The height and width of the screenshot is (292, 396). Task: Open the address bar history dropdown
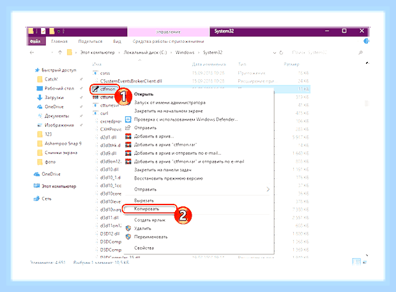pos(275,53)
